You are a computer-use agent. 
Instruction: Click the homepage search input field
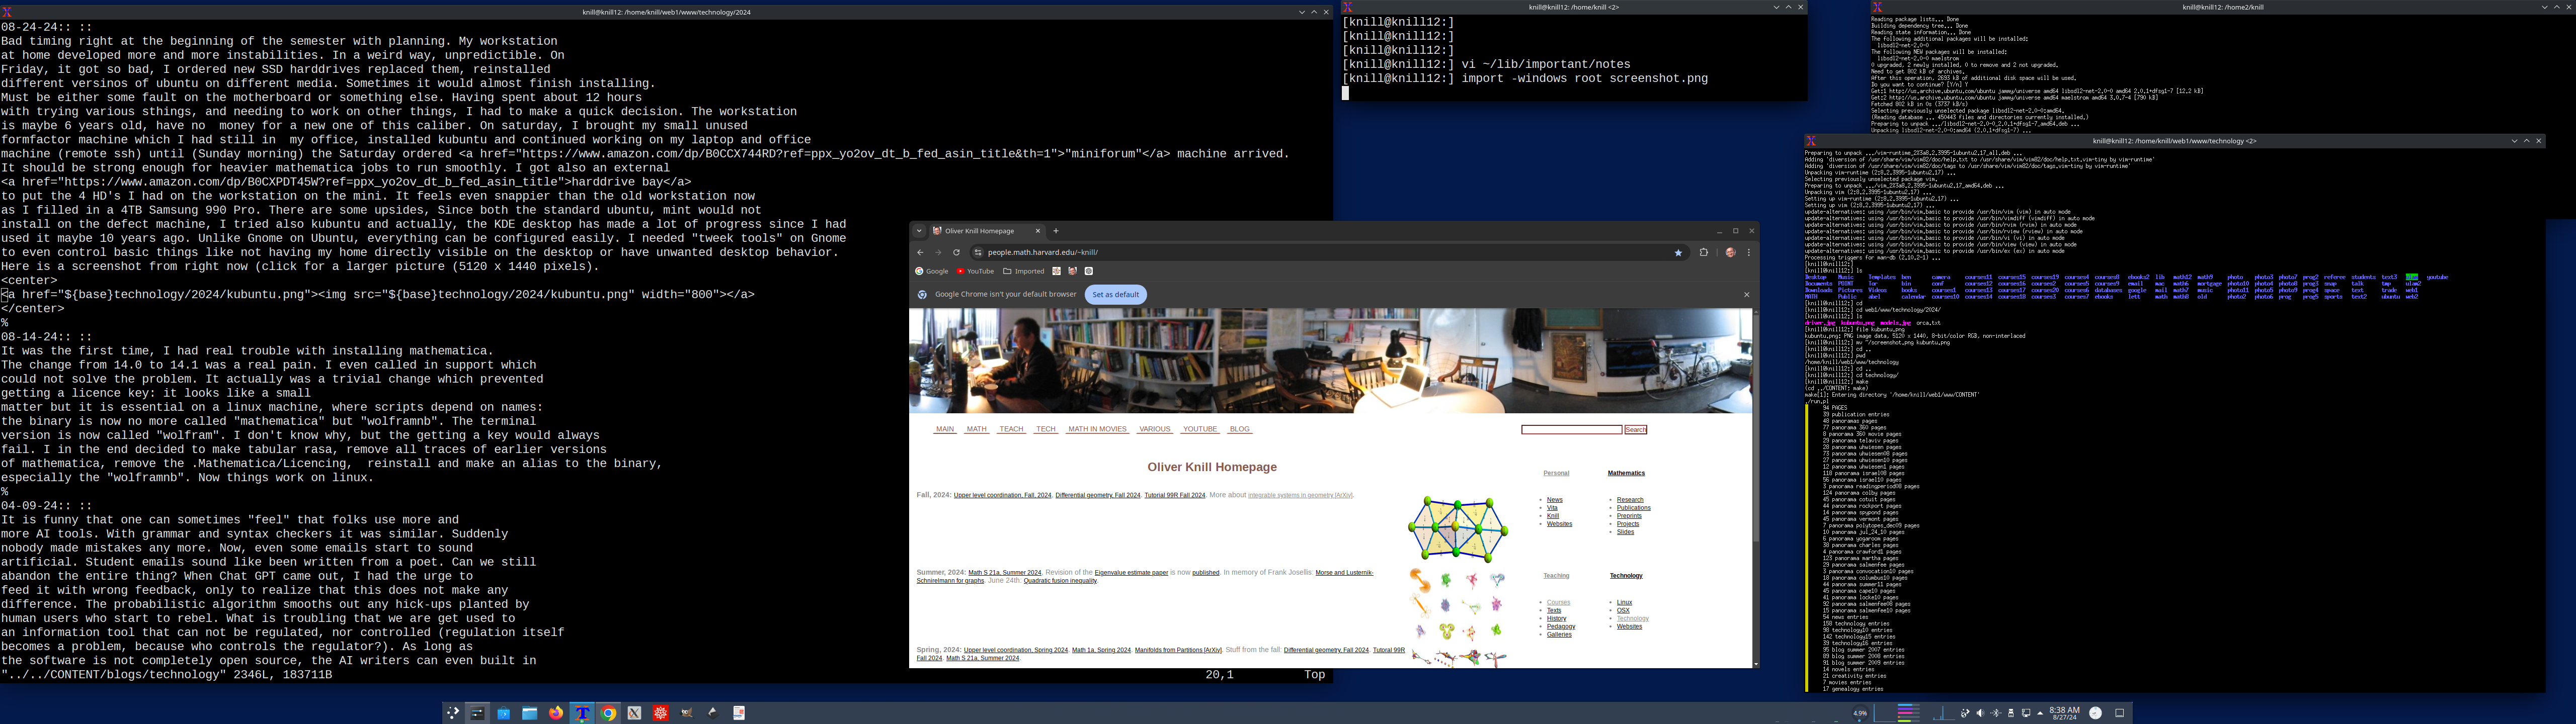click(x=1571, y=429)
